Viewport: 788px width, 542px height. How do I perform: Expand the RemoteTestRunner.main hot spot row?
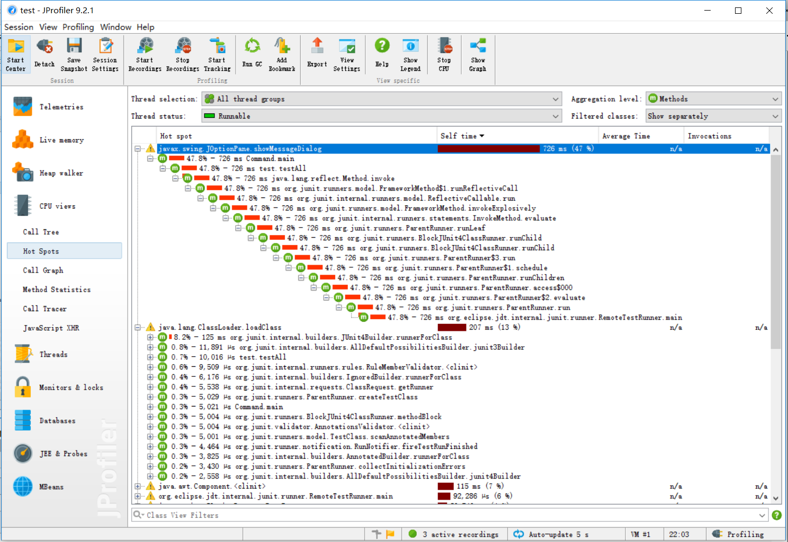[x=138, y=496]
